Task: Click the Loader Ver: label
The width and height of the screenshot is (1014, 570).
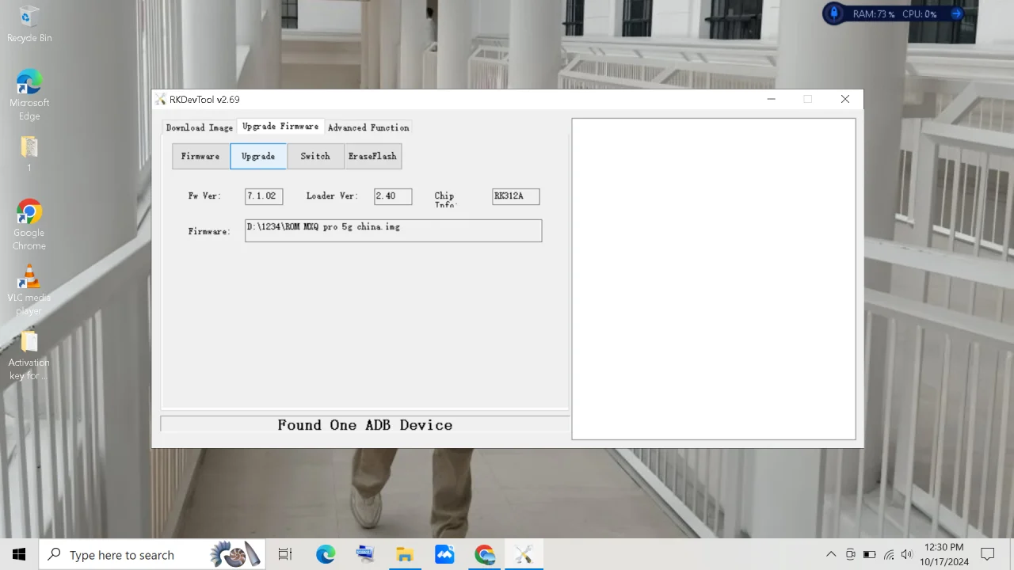Action: click(x=332, y=196)
